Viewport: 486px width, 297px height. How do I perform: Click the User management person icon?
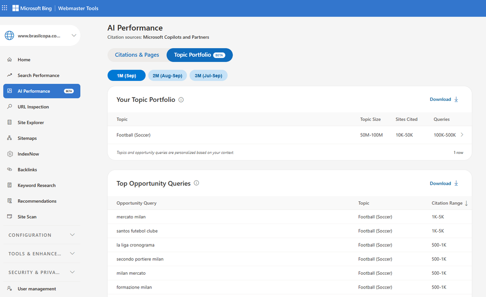coord(9,288)
